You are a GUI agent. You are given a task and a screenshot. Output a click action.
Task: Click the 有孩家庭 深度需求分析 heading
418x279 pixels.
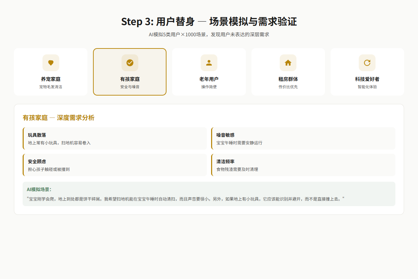pyautogui.click(x=59, y=118)
